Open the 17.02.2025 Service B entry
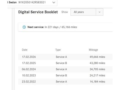Image resolution: width=120 pixels, height=90 pixels. pyautogui.click(x=65, y=63)
